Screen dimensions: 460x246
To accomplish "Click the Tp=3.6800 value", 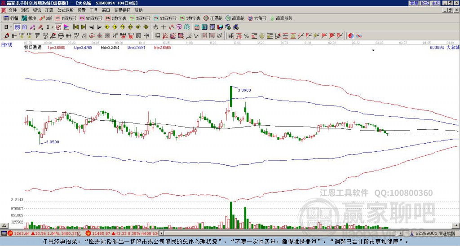I will pyautogui.click(x=56, y=48).
